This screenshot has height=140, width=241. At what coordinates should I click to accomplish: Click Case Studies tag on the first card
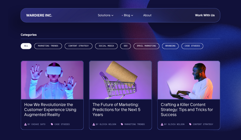tap(62, 124)
